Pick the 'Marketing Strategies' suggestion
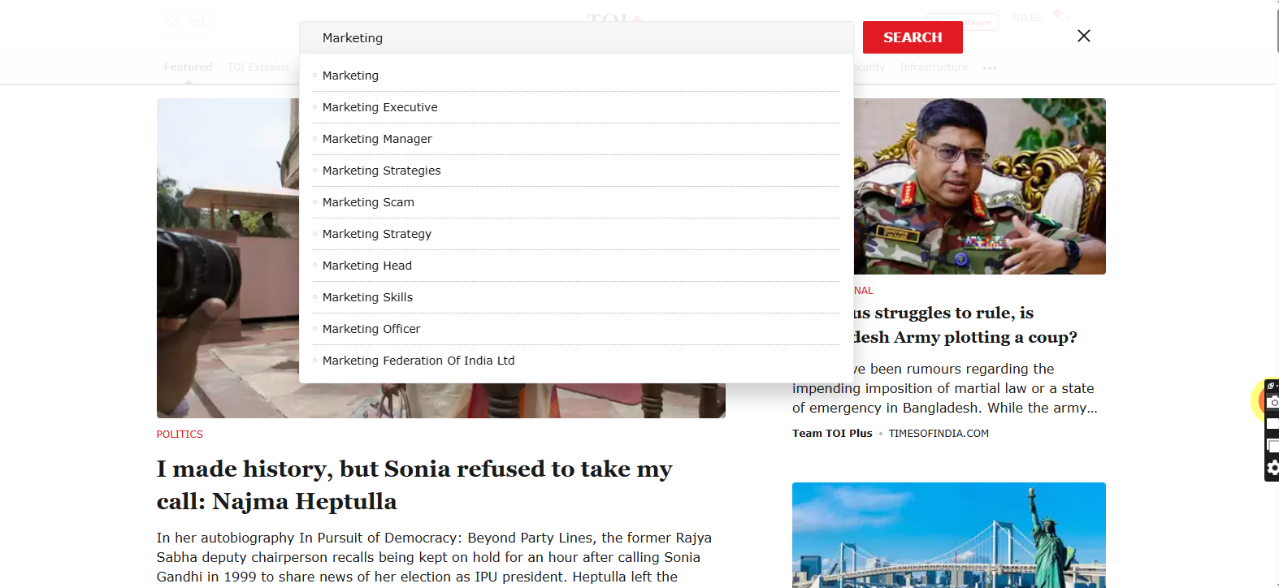Viewport: 1279px width, 588px height. click(381, 171)
